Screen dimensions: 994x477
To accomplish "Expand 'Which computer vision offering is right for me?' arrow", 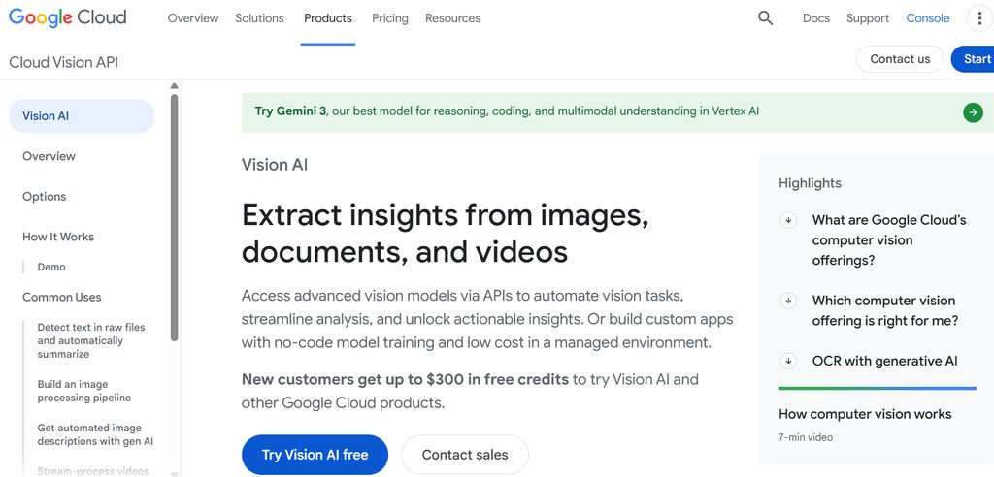I will pos(788,301).
